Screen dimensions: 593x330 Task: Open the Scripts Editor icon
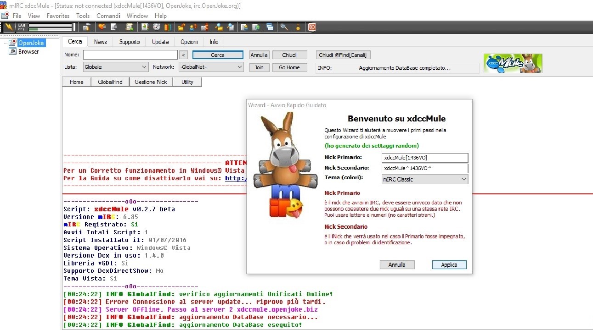click(x=130, y=27)
